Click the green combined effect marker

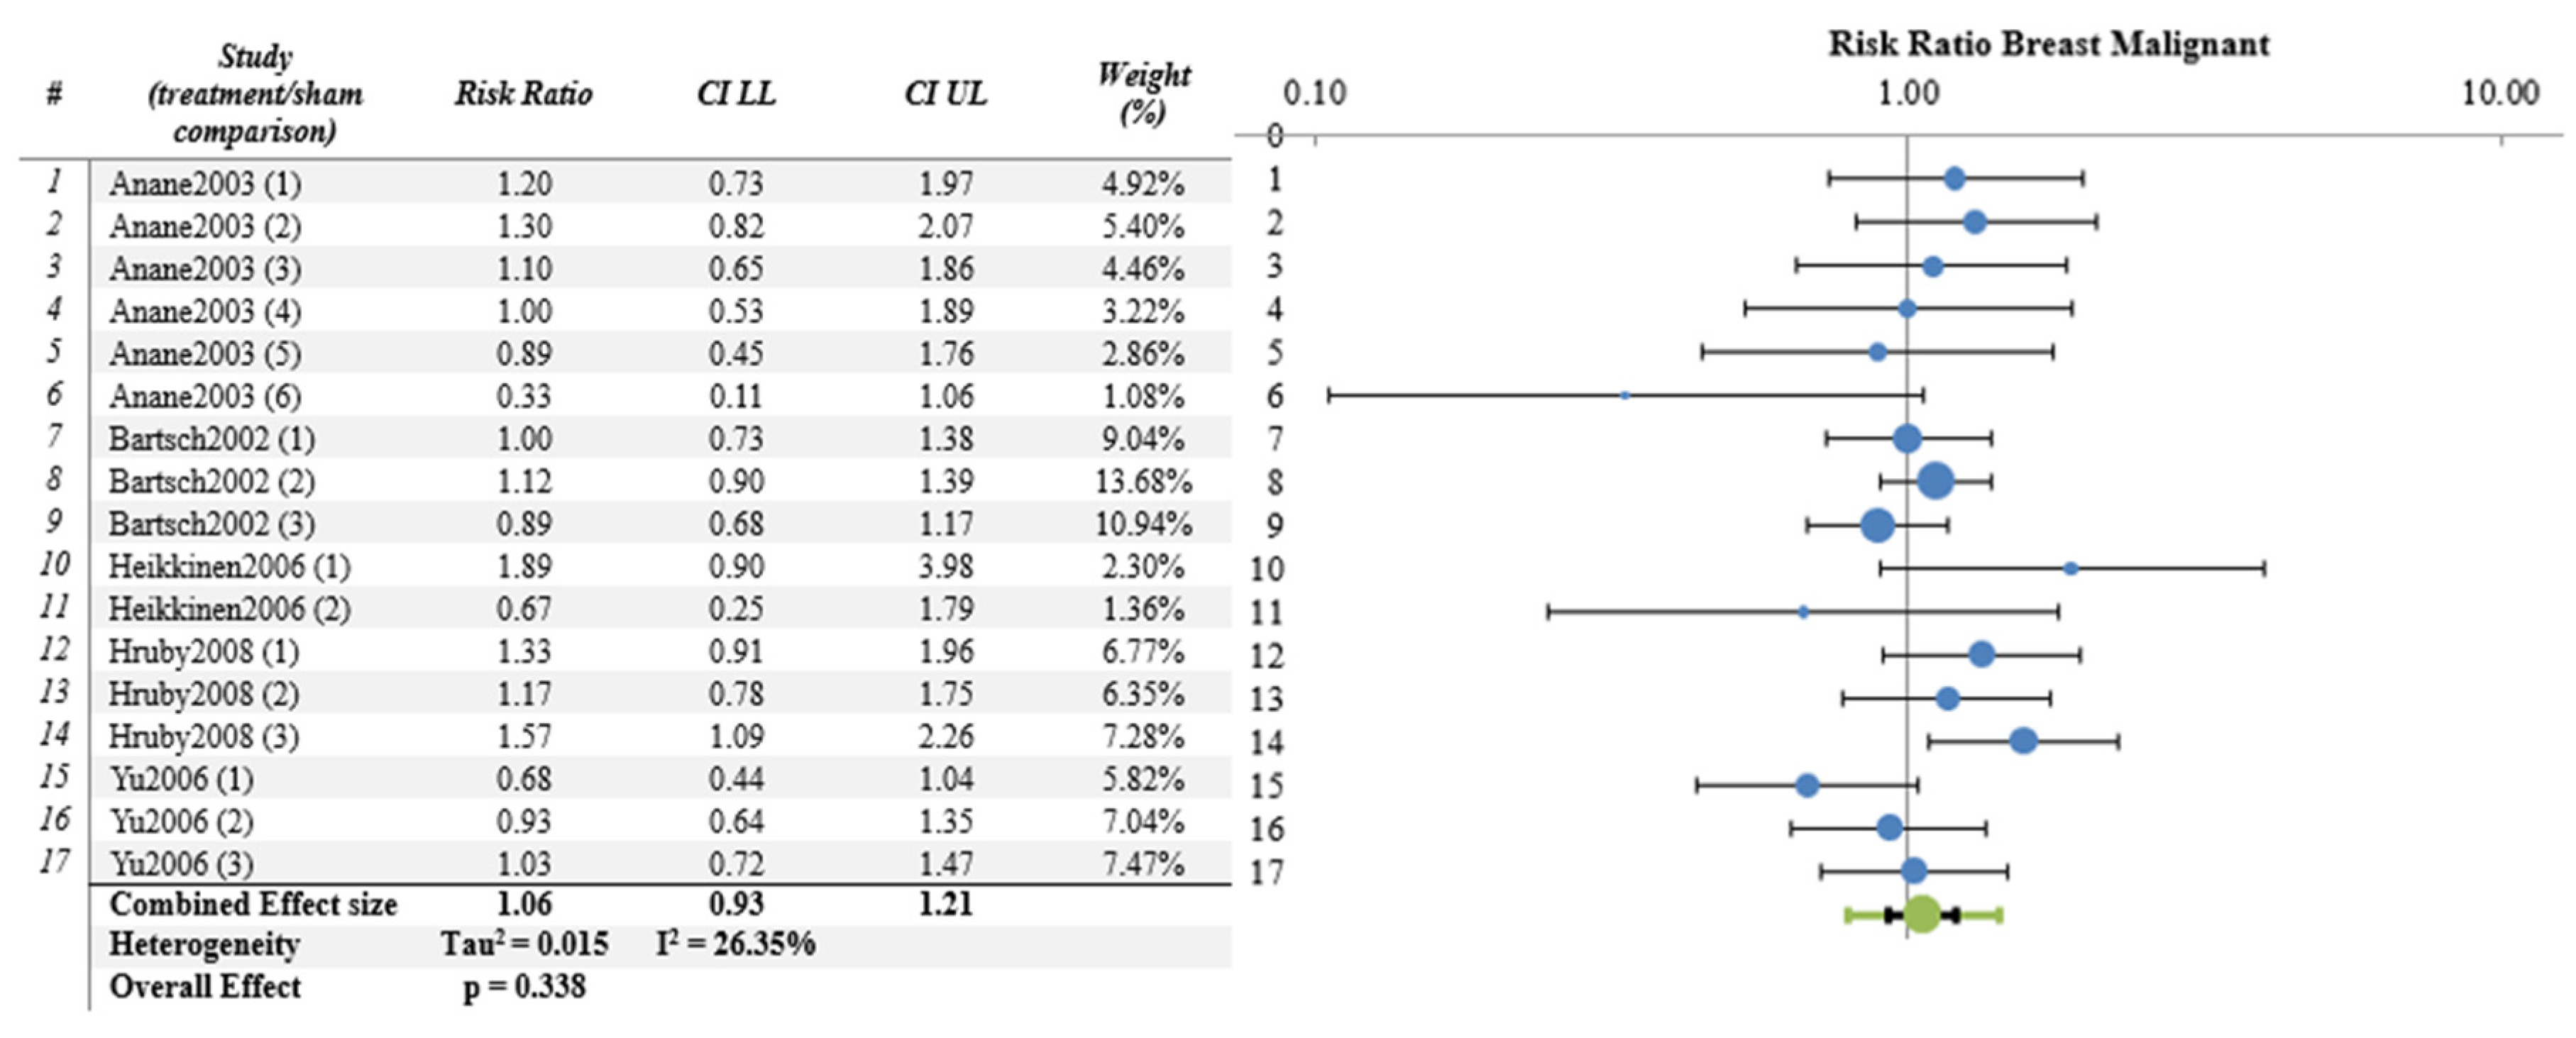coord(1922,914)
